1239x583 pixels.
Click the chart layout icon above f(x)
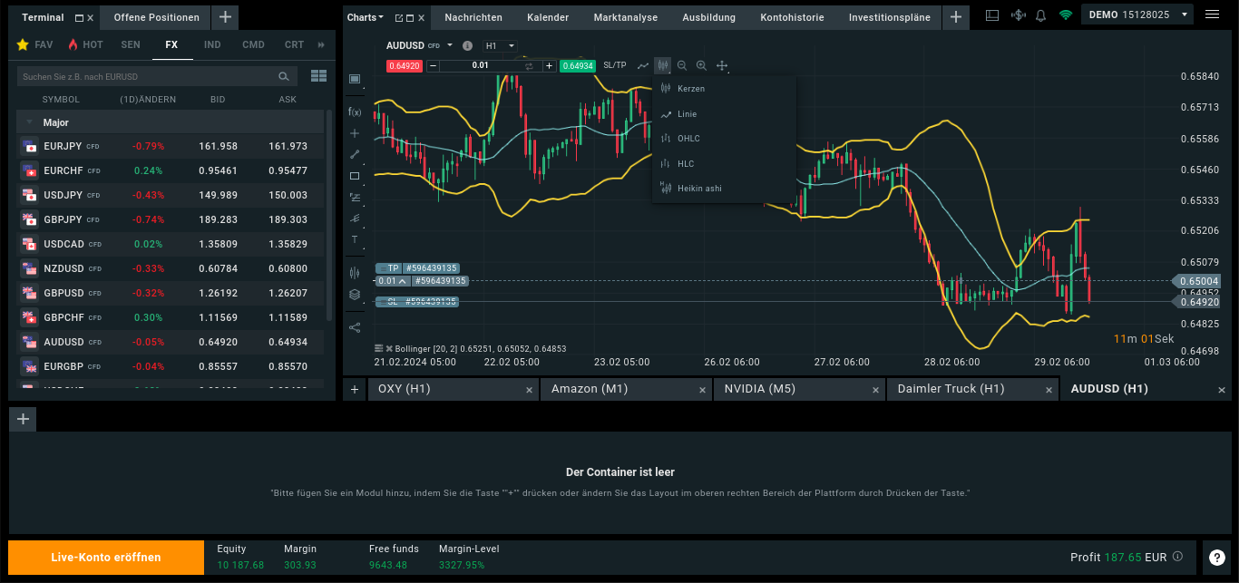pos(355,79)
